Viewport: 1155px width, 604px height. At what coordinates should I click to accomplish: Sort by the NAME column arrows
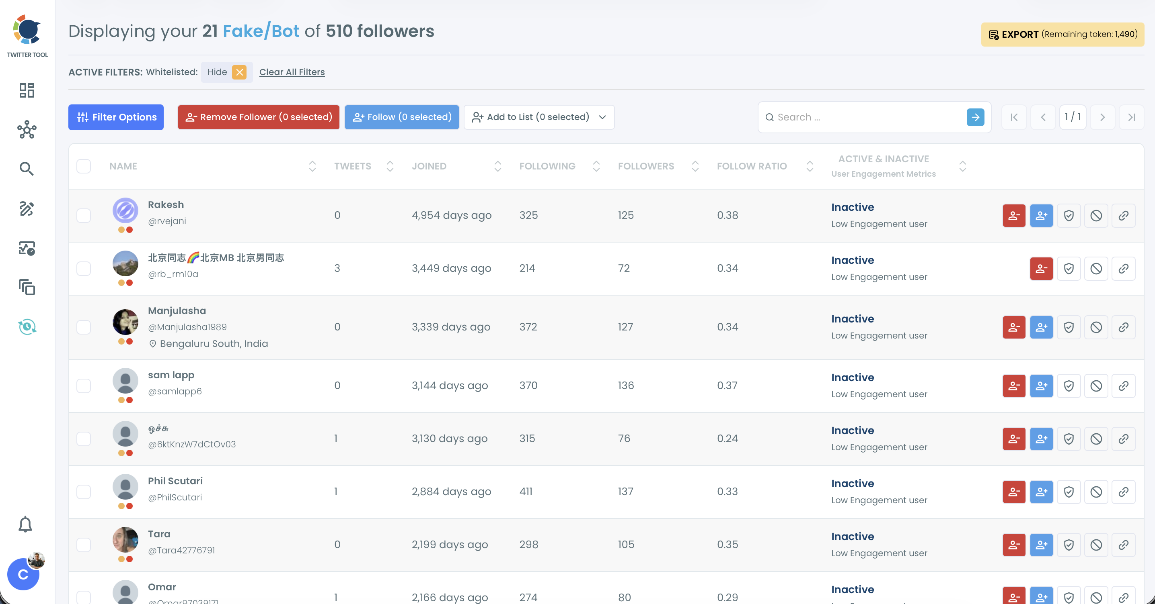[312, 166]
